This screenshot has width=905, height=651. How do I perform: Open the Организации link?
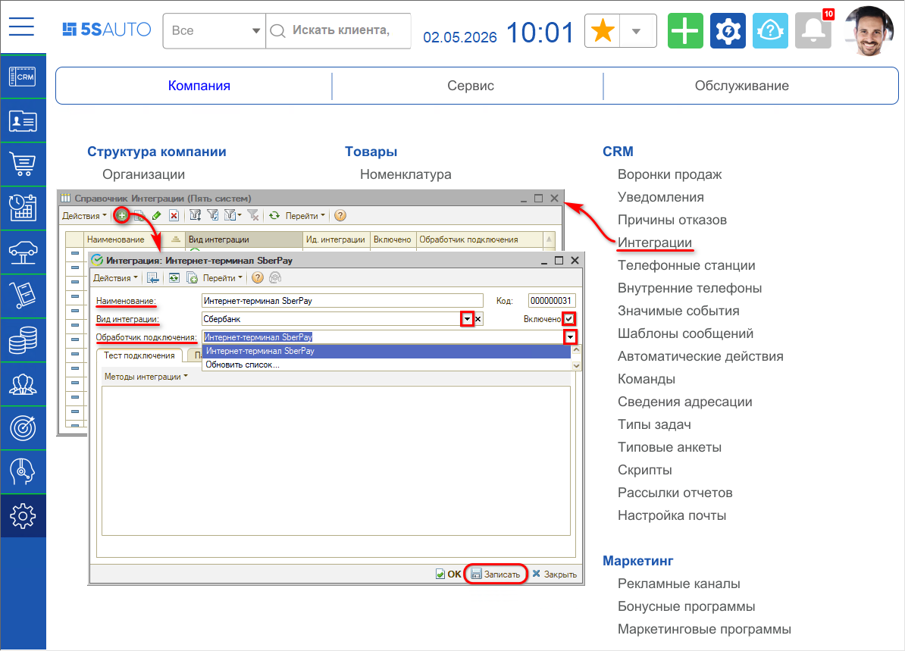pyautogui.click(x=144, y=175)
